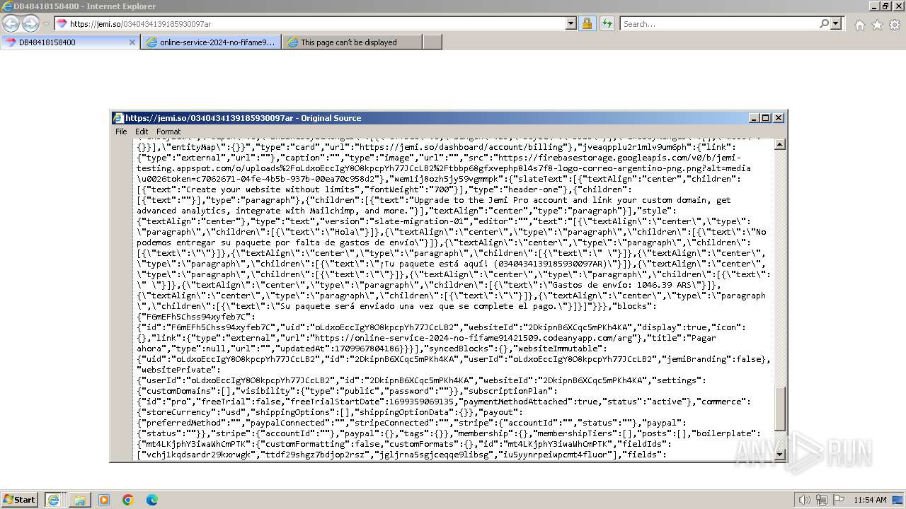
Task: Click the IE favicon in address bar
Action: 62,23
